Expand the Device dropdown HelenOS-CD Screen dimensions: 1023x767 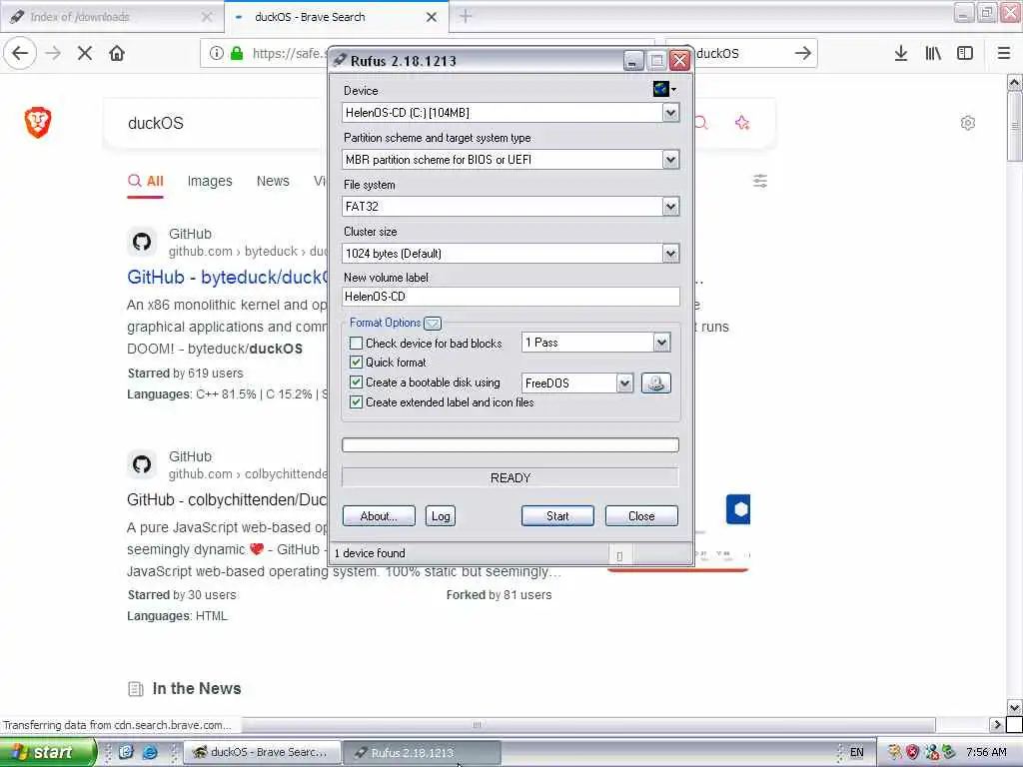(670, 113)
